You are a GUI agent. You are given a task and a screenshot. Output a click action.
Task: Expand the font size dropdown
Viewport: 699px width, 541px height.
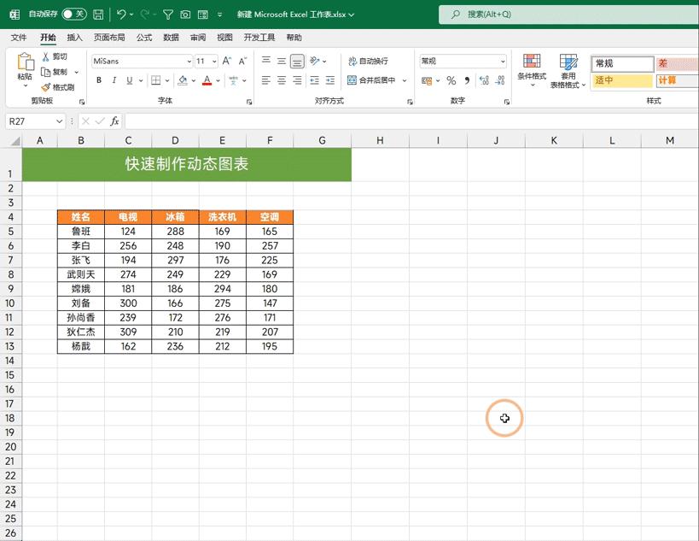pos(213,61)
